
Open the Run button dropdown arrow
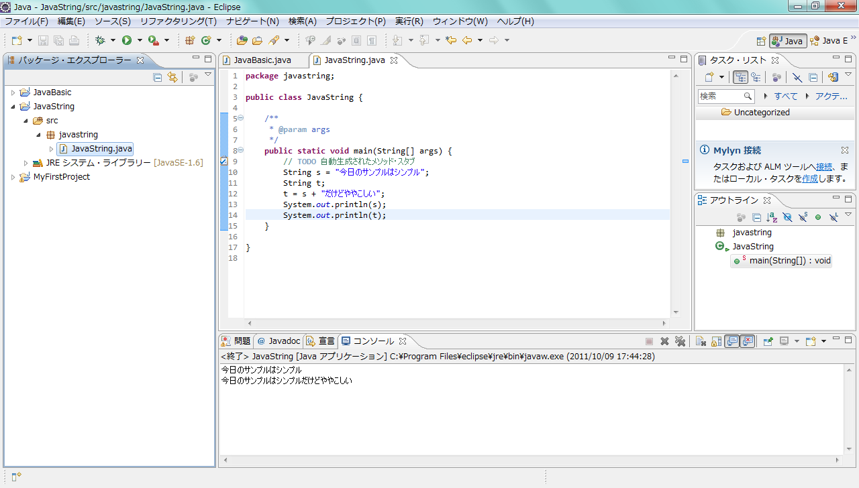pyautogui.click(x=140, y=40)
